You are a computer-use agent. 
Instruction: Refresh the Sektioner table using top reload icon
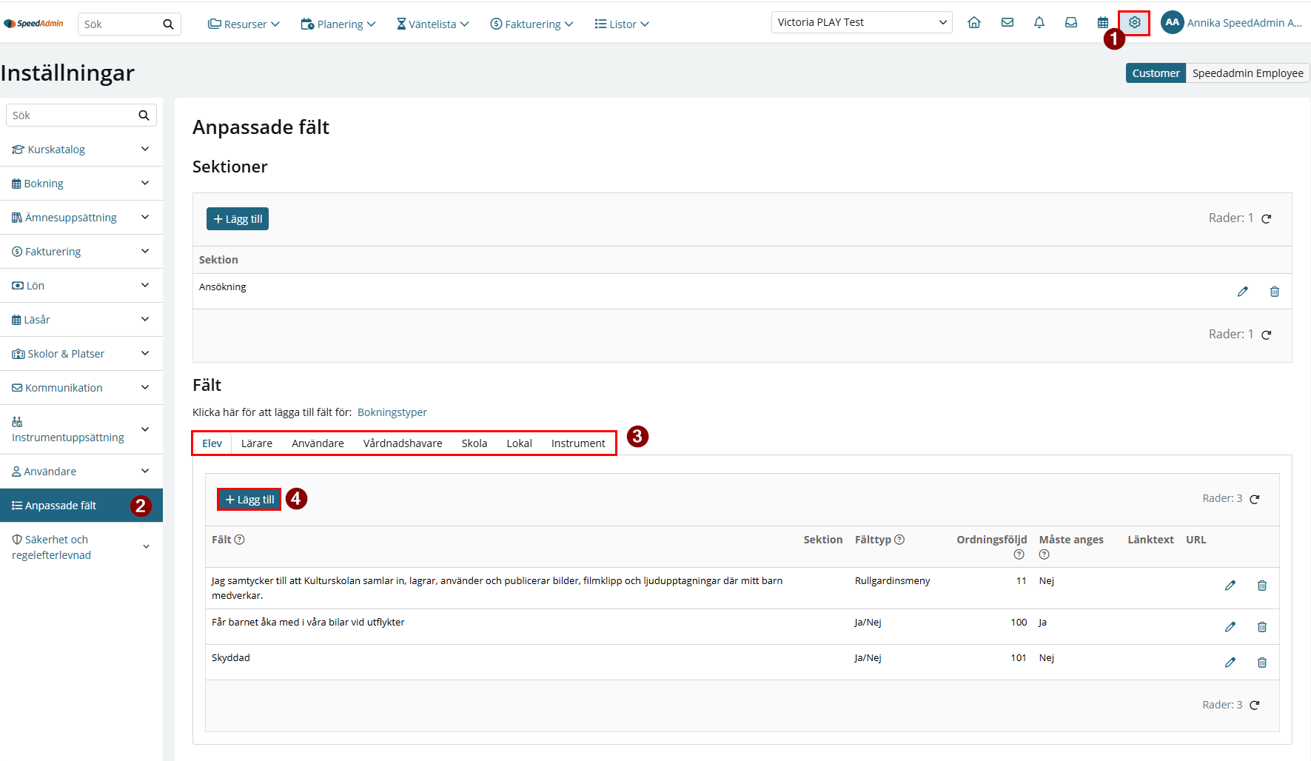click(1267, 218)
